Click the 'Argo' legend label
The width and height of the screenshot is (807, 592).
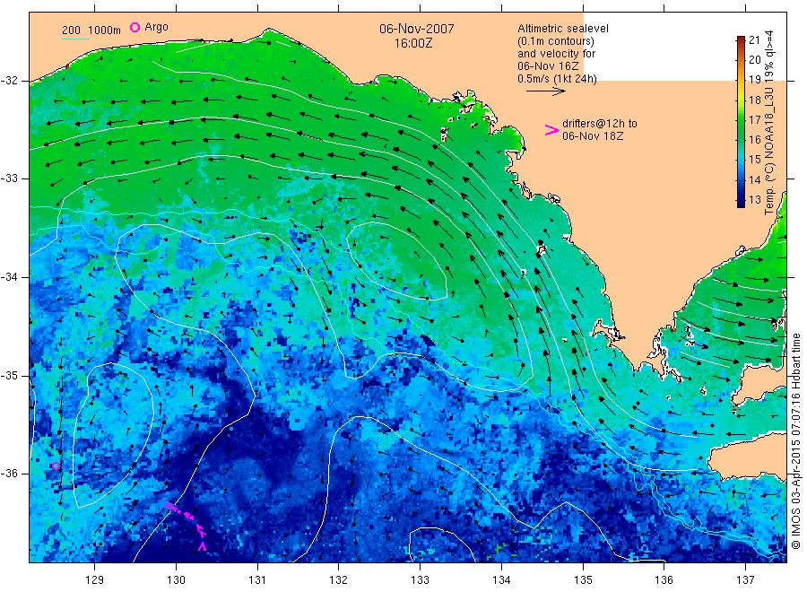[x=156, y=27]
